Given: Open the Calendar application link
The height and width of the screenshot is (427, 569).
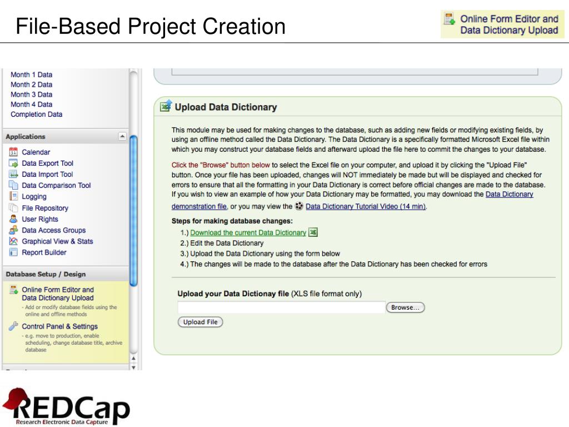Looking at the screenshot, I should (x=36, y=152).
